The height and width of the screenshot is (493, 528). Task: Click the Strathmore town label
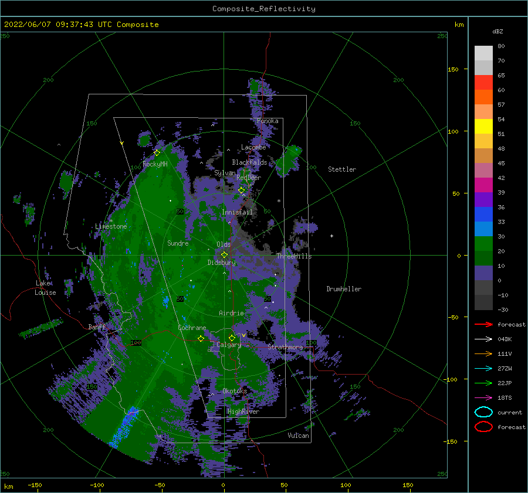285,346
